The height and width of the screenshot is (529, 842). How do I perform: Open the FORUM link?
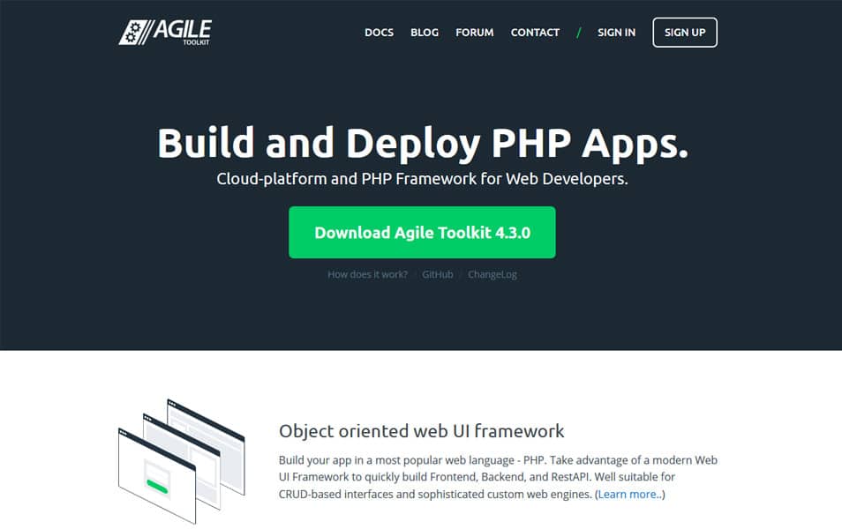pyautogui.click(x=475, y=33)
